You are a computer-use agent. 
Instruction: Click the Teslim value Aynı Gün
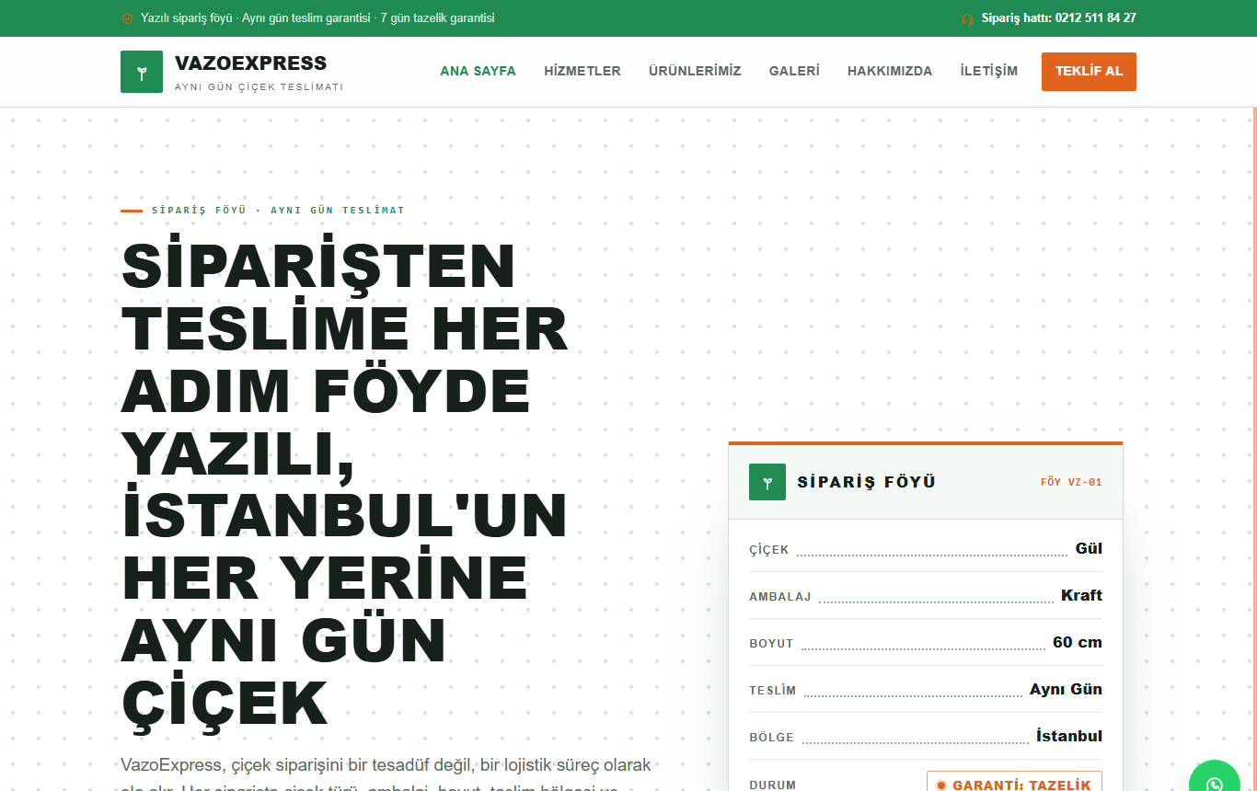point(1066,689)
